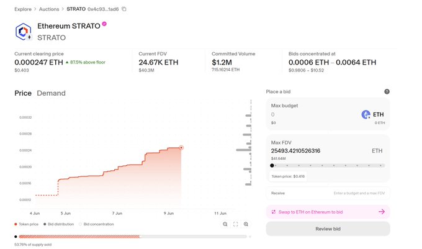Screen dimensions: 422x249
Task: Click the ETH unit label in Max FDV
Action: [x=377, y=151]
